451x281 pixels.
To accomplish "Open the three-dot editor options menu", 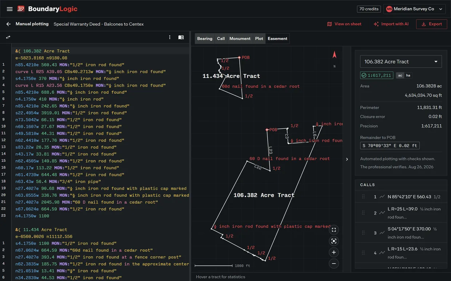I will click(x=170, y=37).
